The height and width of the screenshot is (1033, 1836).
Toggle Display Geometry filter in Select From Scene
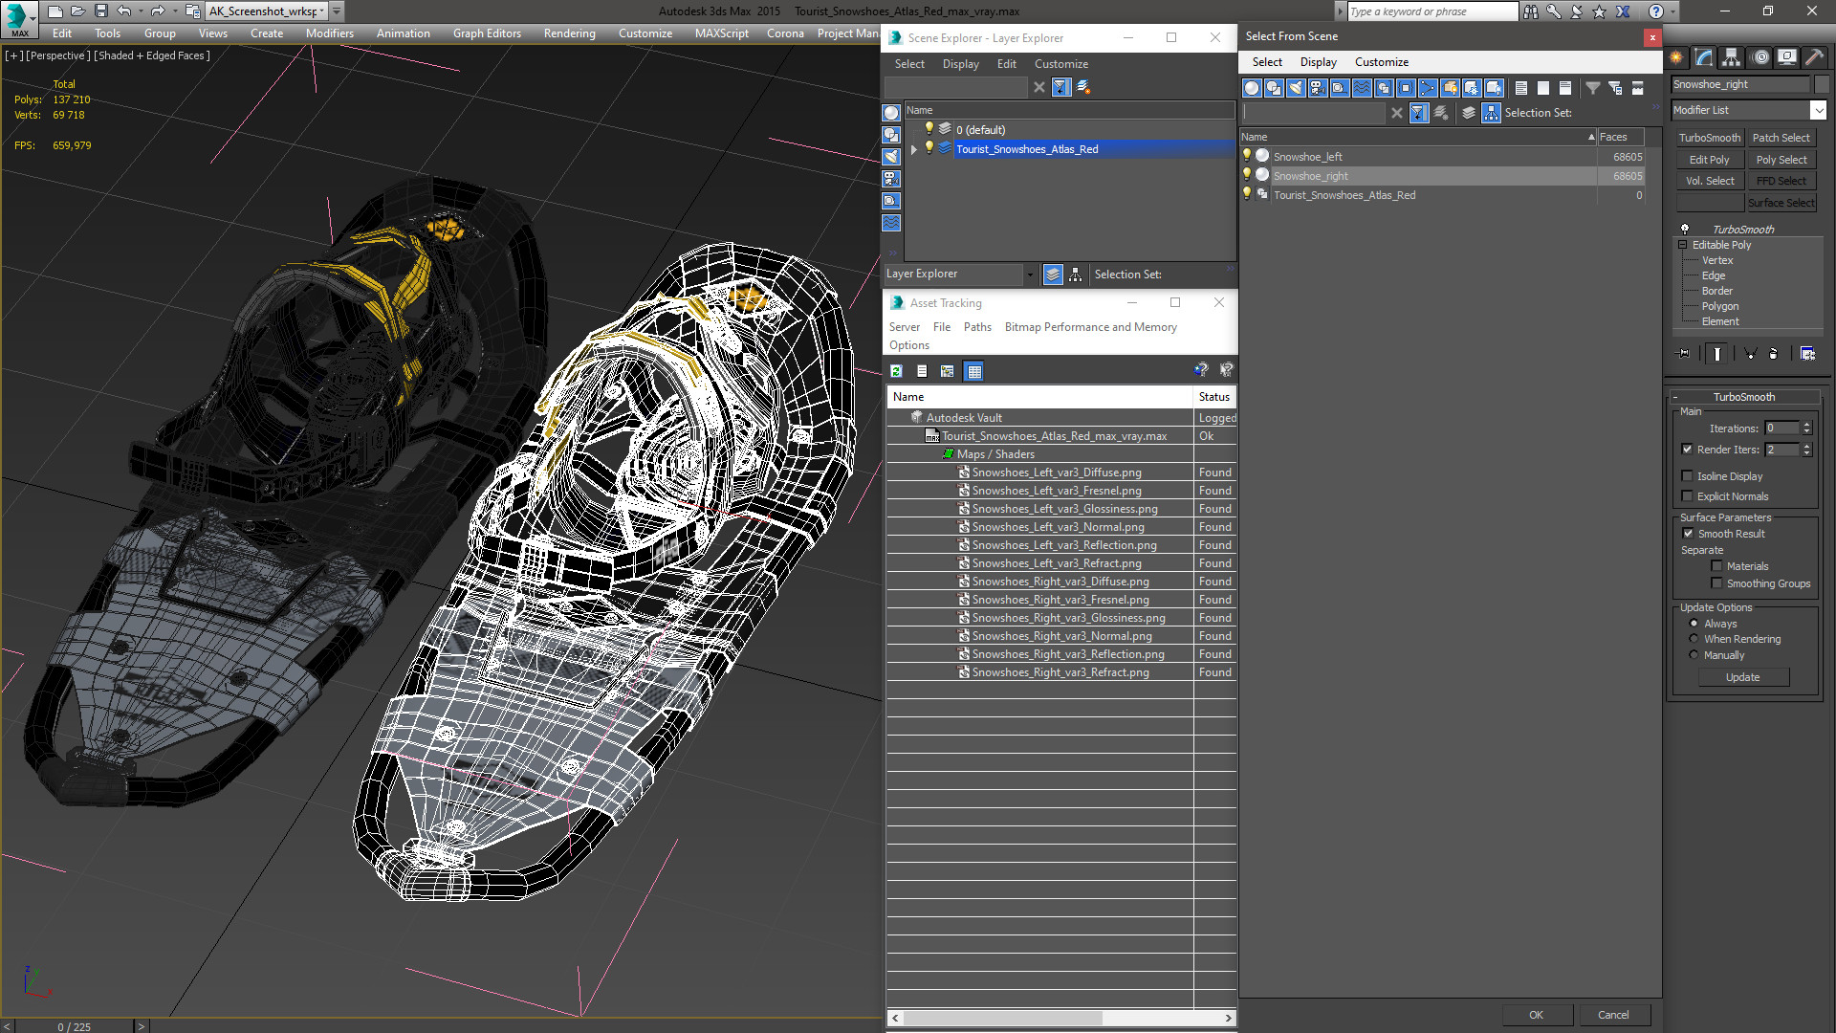[x=1252, y=88]
